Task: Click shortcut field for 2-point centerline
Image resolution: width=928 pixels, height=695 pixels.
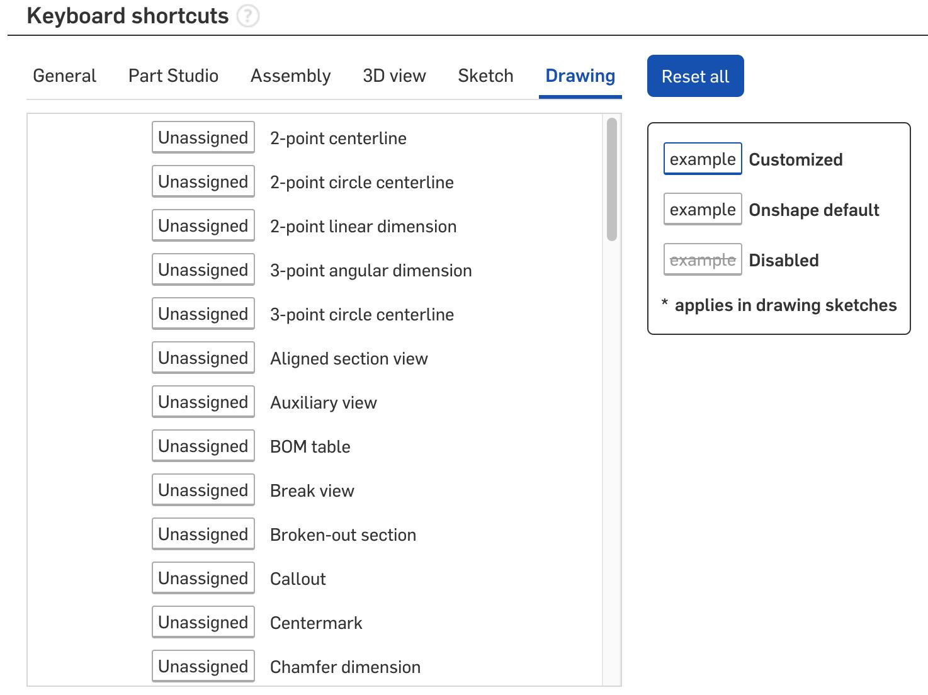Action: (x=203, y=138)
